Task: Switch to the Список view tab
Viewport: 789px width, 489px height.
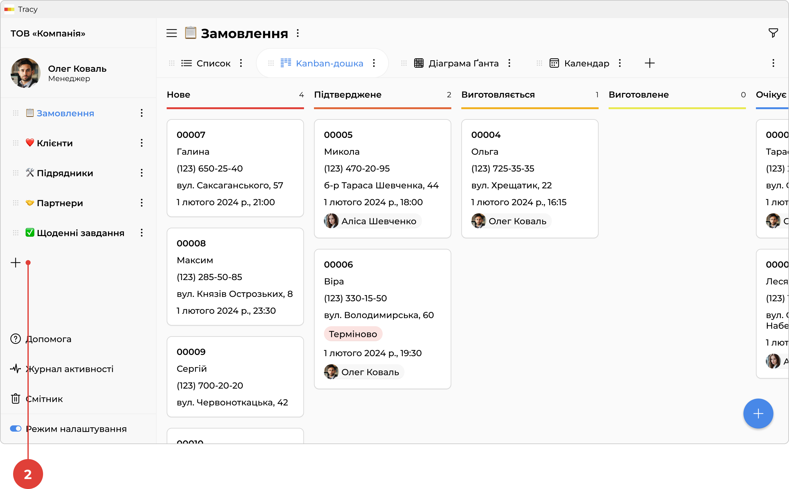Action: coord(213,63)
